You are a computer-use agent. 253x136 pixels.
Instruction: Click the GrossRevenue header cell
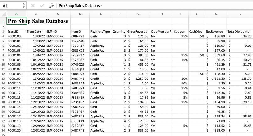138,32
